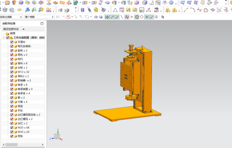Image resolution: width=232 pixels, height=148 pixels.
Task: Uncheck the 支撑台 component checkbox
Action: (12, 42)
